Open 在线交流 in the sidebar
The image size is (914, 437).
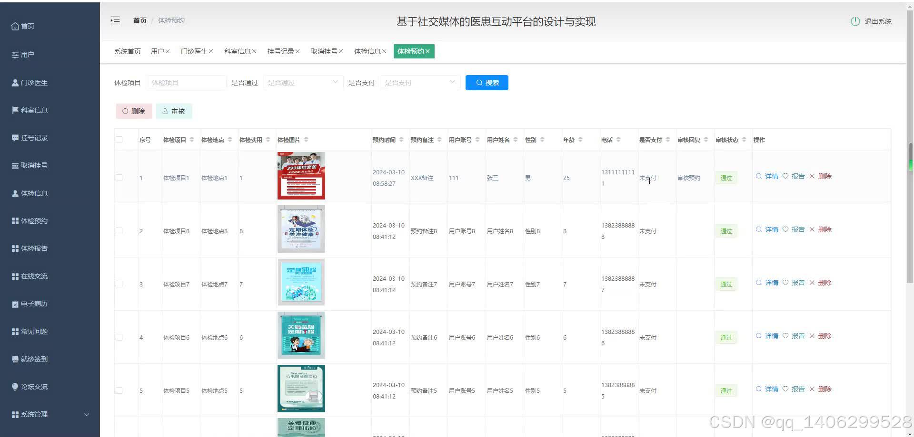[x=50, y=276]
